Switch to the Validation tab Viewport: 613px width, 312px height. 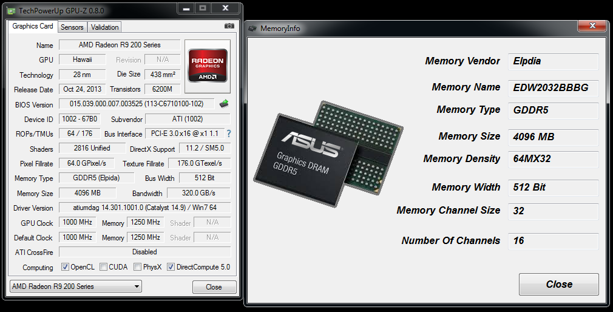click(104, 27)
